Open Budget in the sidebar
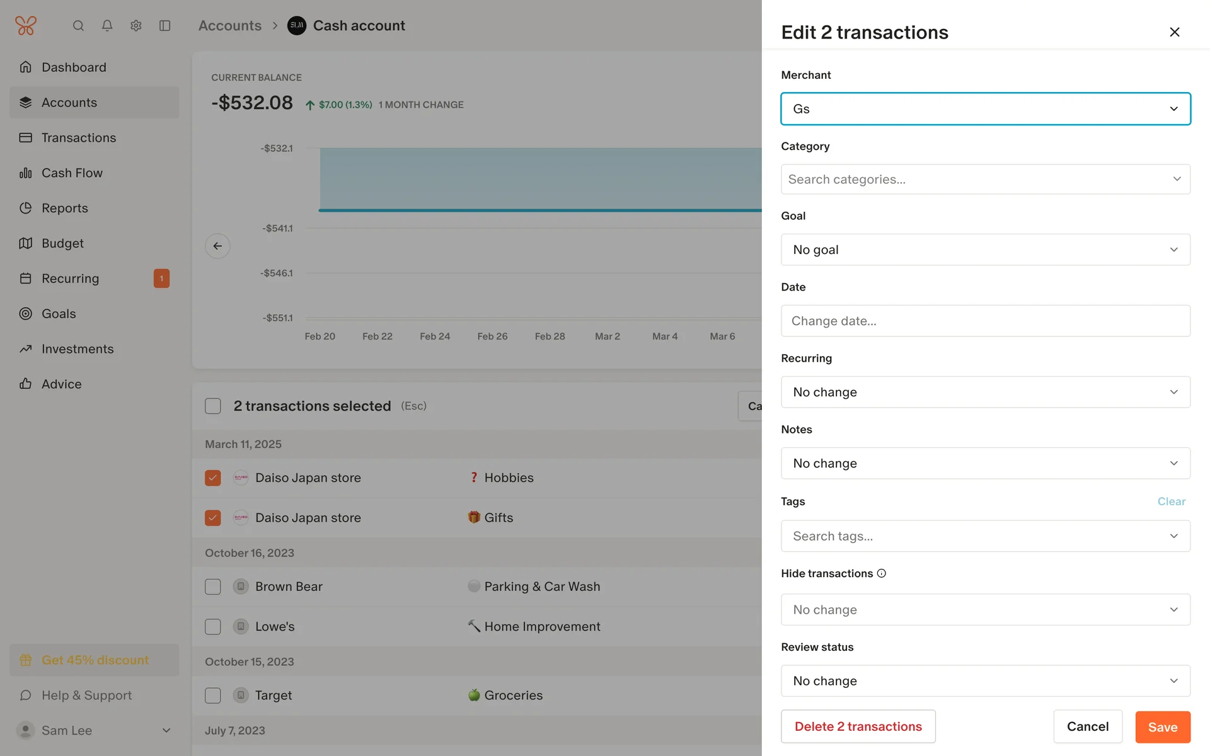This screenshot has height=756, width=1210. coord(62,243)
